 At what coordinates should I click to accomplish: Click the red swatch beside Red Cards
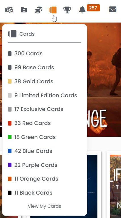pyautogui.click(x=10, y=123)
